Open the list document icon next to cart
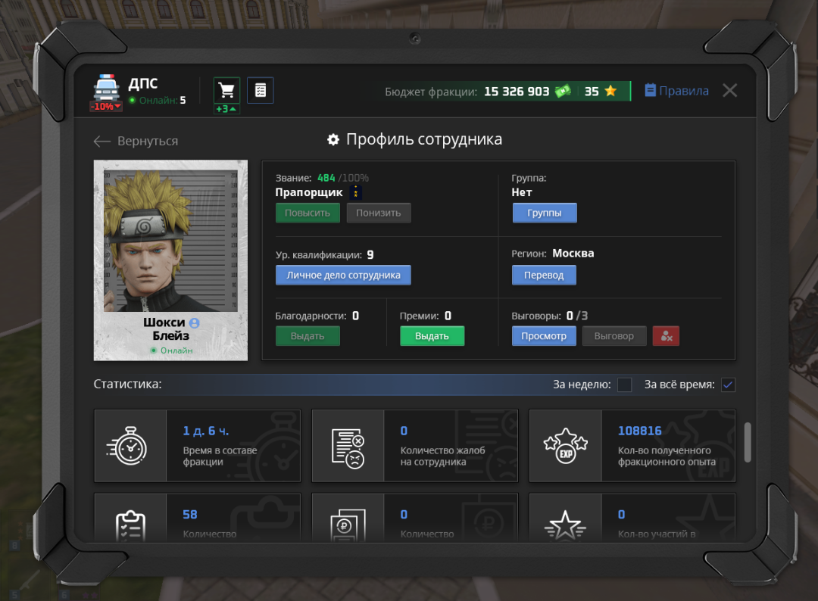Image resolution: width=818 pixels, height=601 pixels. (x=261, y=90)
